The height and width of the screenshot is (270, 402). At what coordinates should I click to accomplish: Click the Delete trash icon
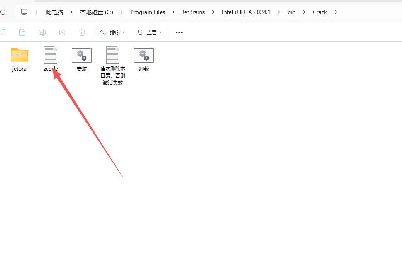coord(82,32)
